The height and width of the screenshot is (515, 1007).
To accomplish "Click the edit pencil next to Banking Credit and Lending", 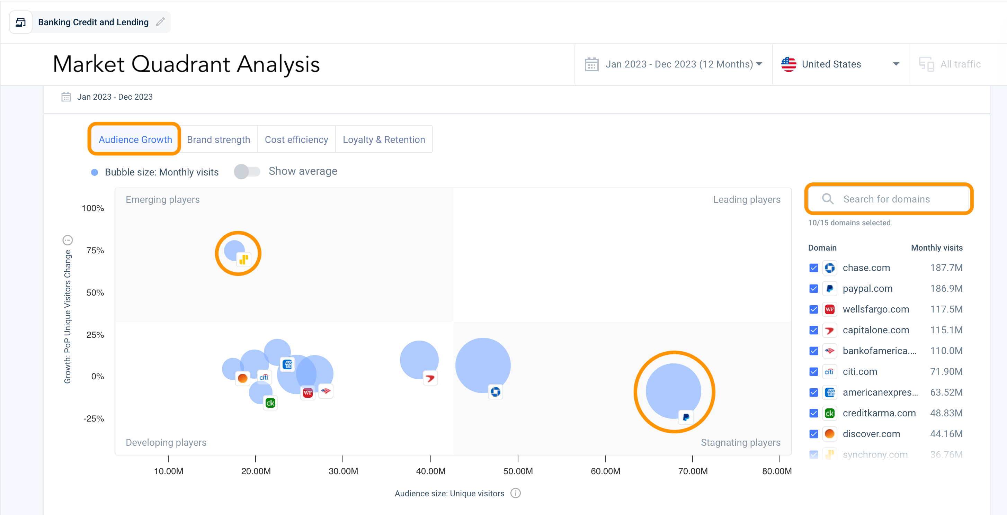I will [160, 22].
